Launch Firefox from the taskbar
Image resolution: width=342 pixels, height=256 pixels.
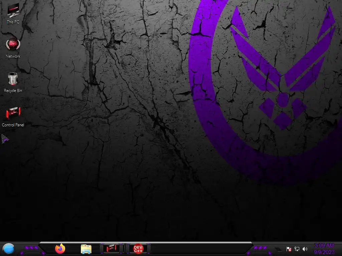coord(60,249)
